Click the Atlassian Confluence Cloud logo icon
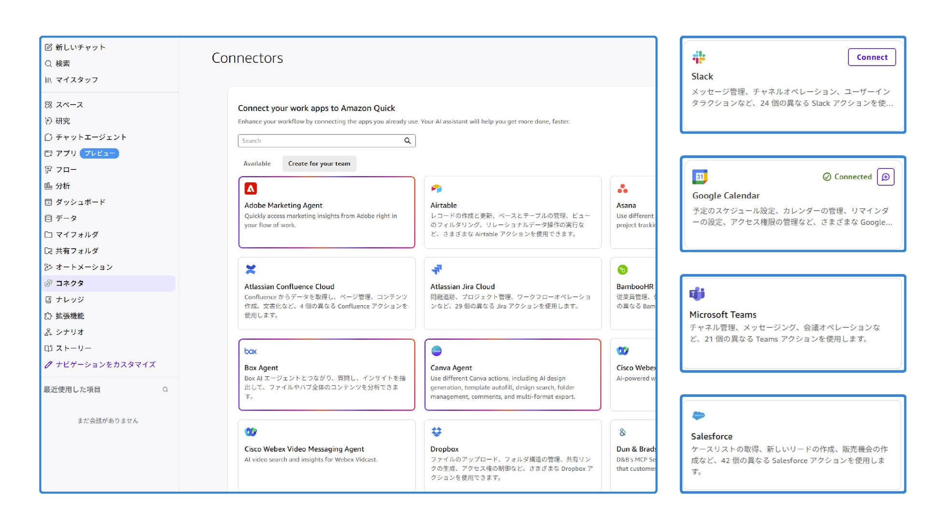 click(x=251, y=270)
